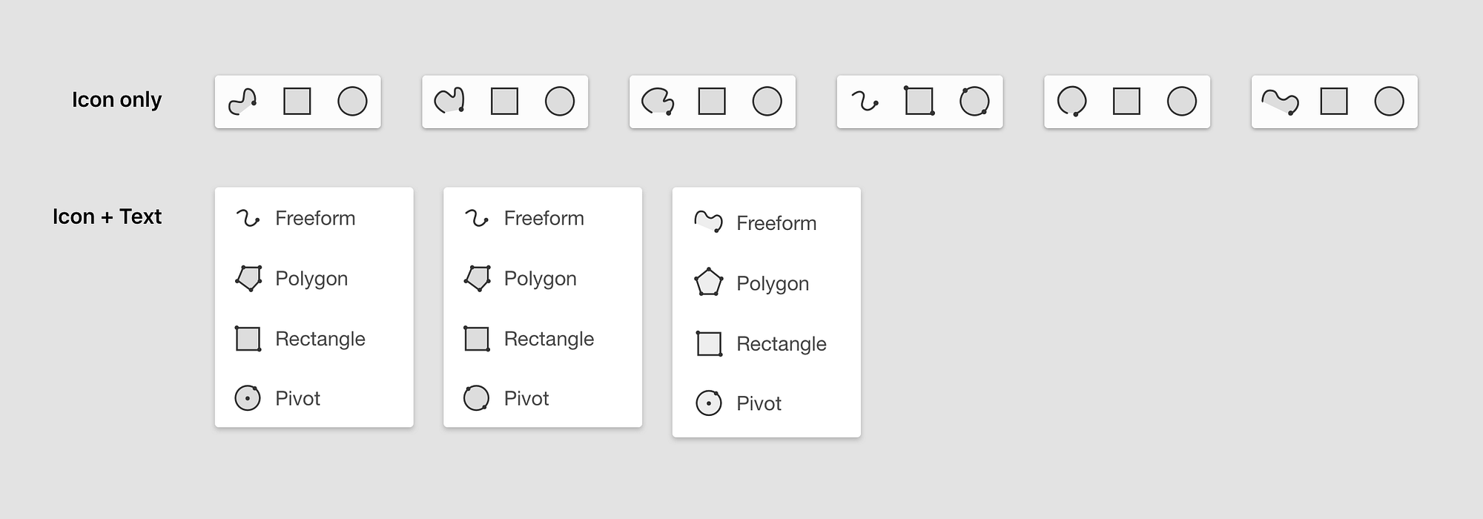Image resolution: width=1483 pixels, height=519 pixels.
Task: Click the regular pentagon Polygon icon
Action: coord(708,283)
